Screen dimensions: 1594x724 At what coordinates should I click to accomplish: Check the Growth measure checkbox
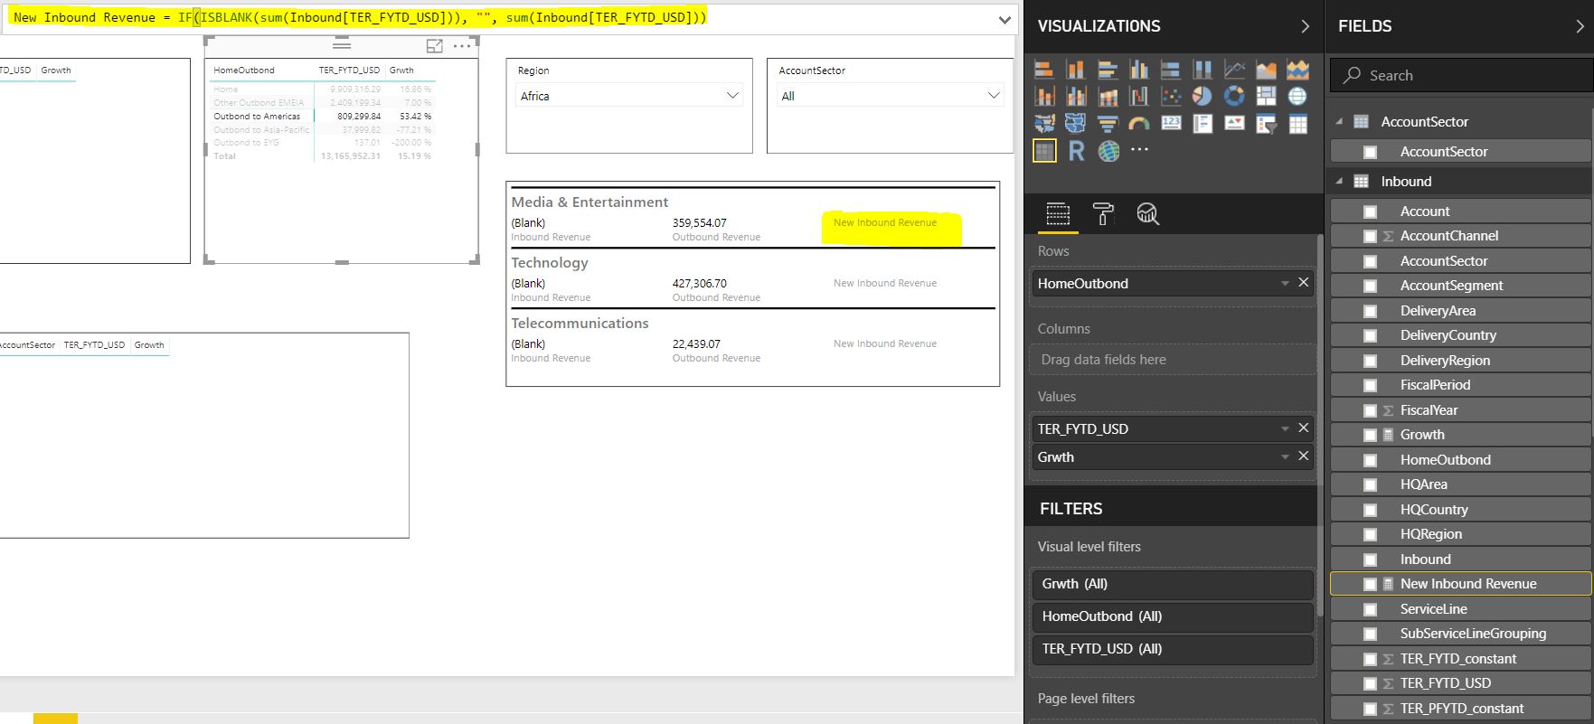point(1370,435)
